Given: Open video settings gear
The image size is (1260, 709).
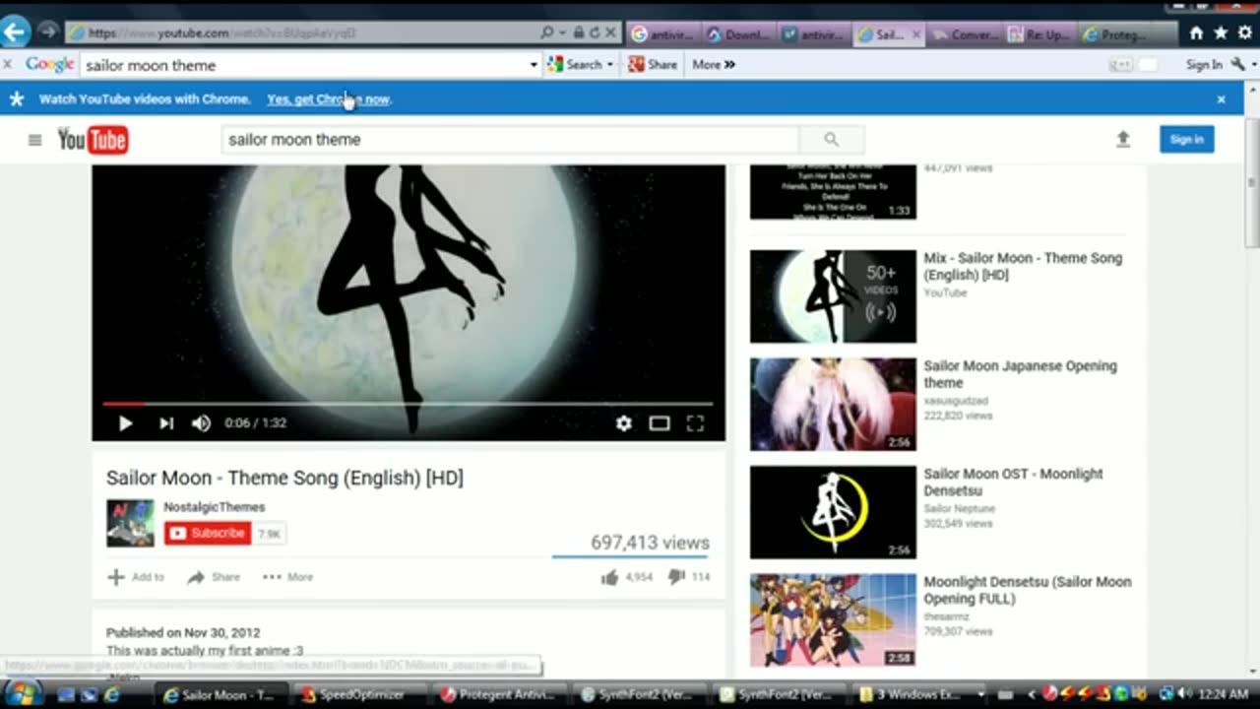Looking at the screenshot, I should [623, 423].
